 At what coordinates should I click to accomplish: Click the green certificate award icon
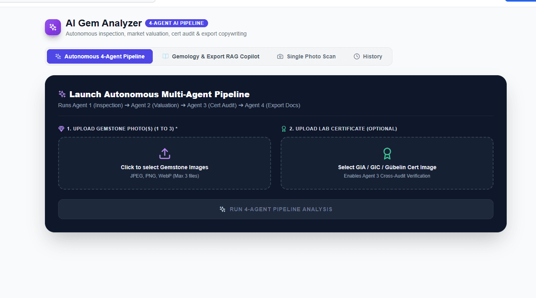pyautogui.click(x=387, y=154)
